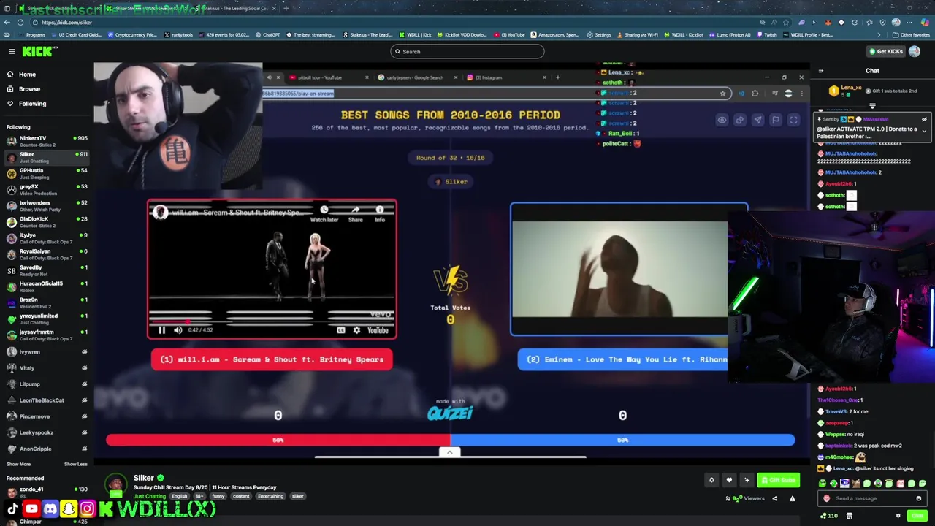Open the sparkle icon next to Gift Subs

pos(747,480)
